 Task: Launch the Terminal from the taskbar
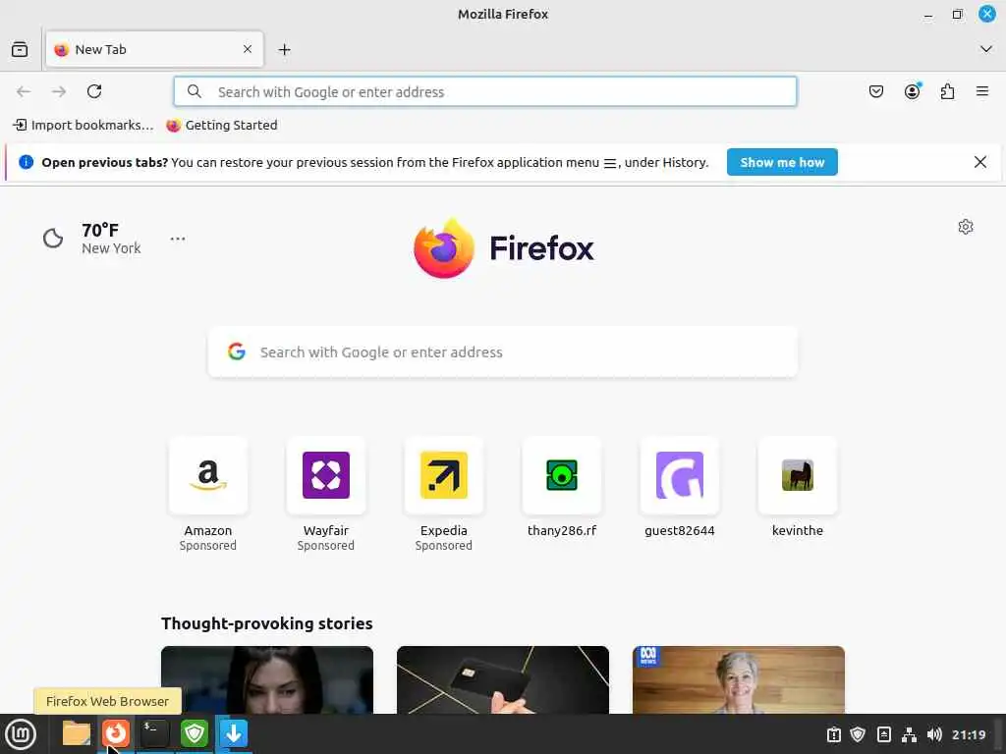point(154,733)
